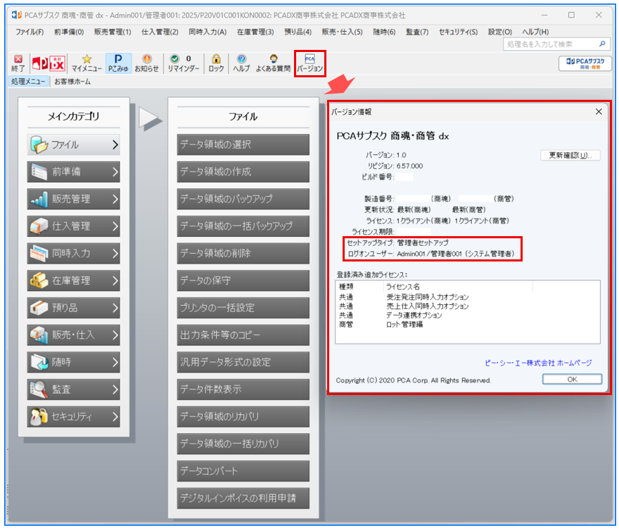Select 在庫管理 boxes icon
The width and height of the screenshot is (619, 530).
click(39, 280)
